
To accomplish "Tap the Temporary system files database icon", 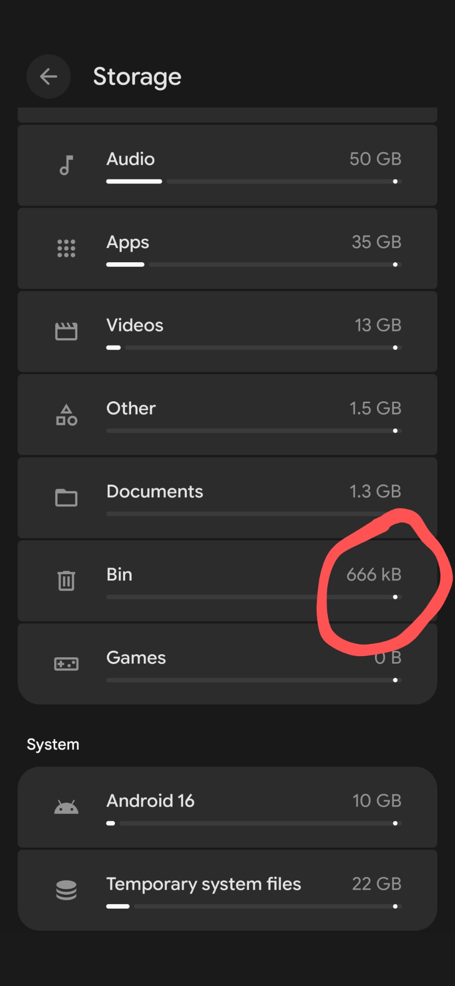I will tap(66, 890).
